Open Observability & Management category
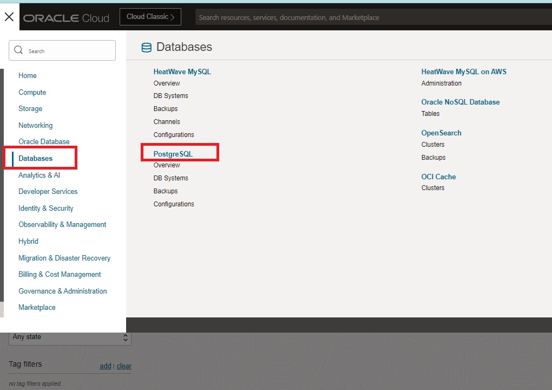552x390 pixels. (x=62, y=224)
